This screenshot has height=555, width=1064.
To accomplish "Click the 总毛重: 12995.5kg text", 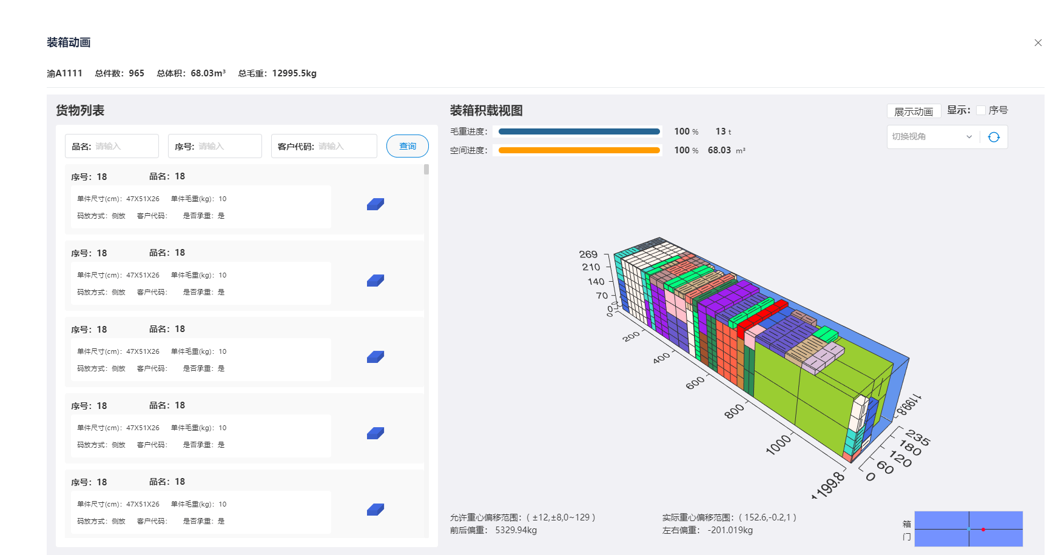I will 277,73.
